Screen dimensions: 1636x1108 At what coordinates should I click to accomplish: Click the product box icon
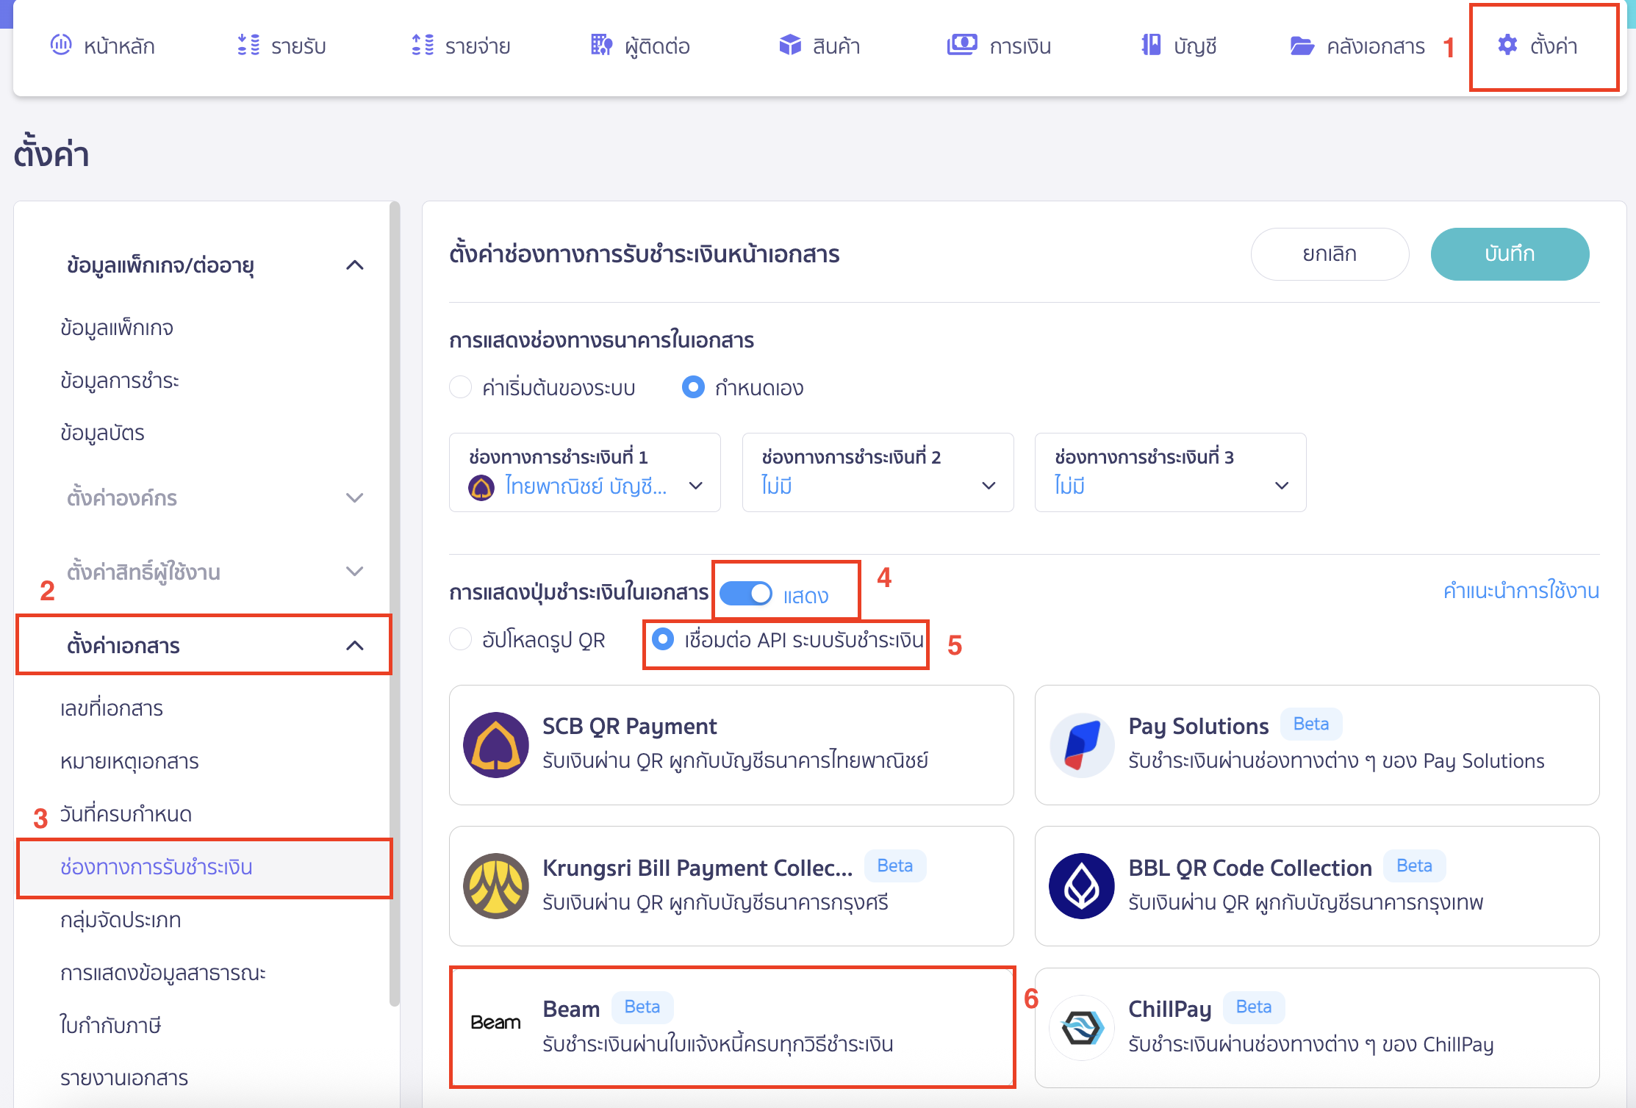[790, 45]
